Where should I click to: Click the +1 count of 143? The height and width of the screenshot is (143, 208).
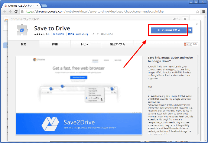click(195, 44)
